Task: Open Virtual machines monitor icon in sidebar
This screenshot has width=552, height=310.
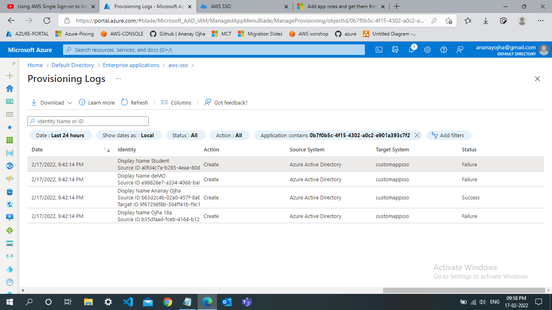Action: point(10,218)
